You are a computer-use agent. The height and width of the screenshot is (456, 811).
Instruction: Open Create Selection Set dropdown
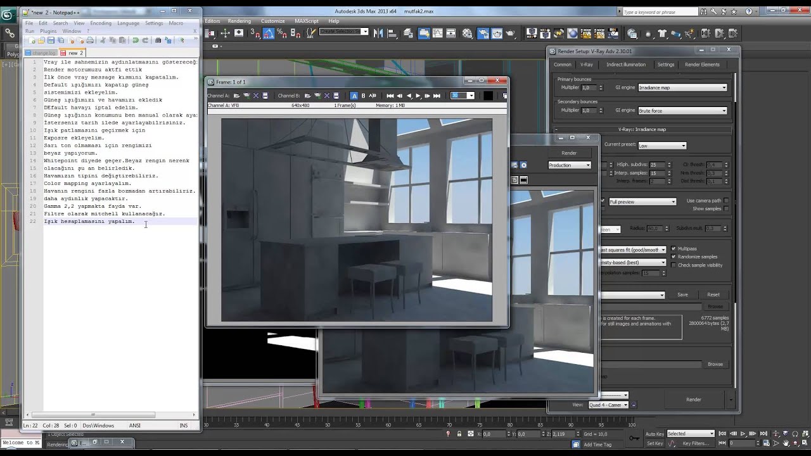pos(343,32)
